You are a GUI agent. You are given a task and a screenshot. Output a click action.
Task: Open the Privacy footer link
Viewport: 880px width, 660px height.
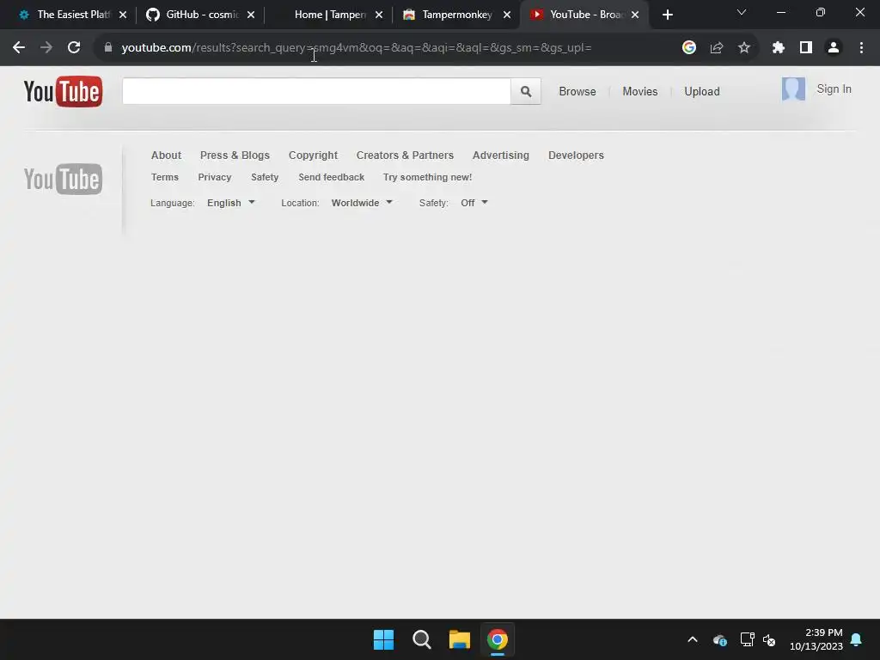pyautogui.click(x=214, y=177)
